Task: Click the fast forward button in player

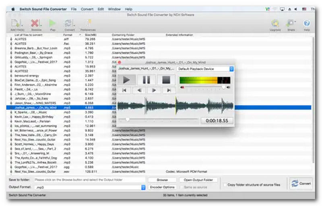Action: click(x=154, y=90)
